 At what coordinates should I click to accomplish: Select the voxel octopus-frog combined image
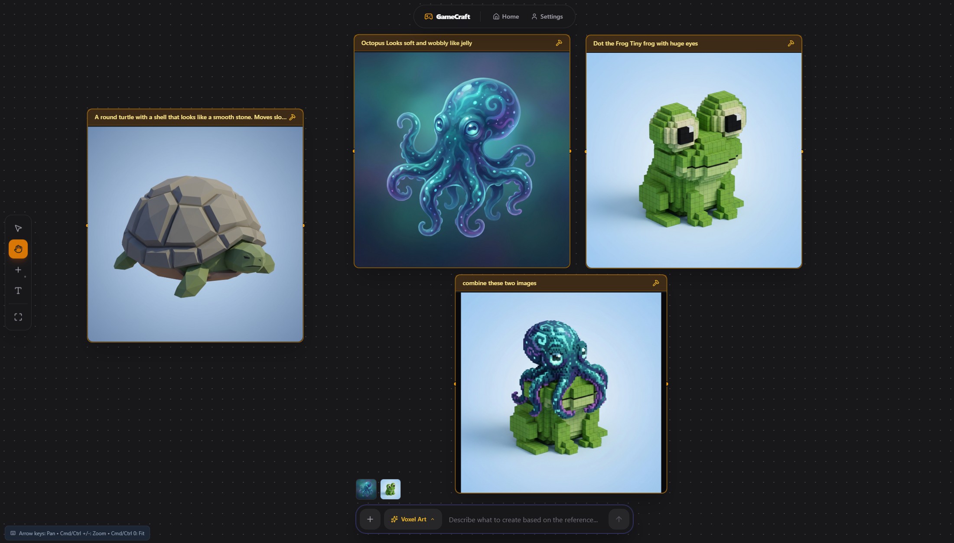click(560, 392)
